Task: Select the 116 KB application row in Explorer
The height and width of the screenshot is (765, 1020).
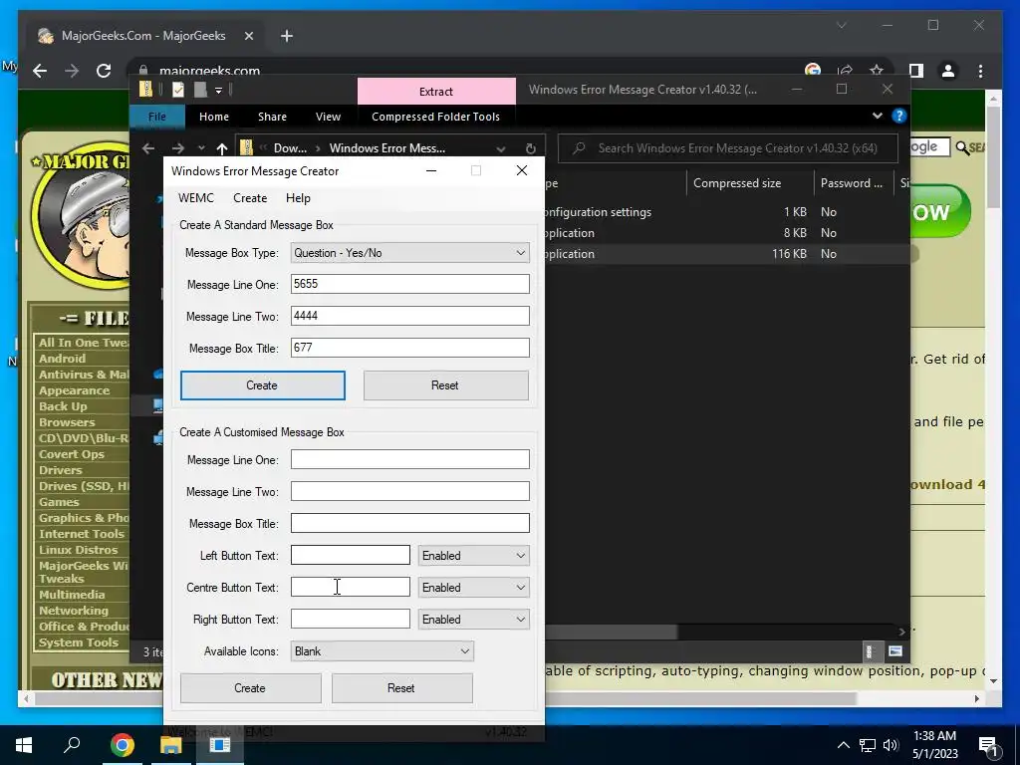Action: pyautogui.click(x=726, y=254)
